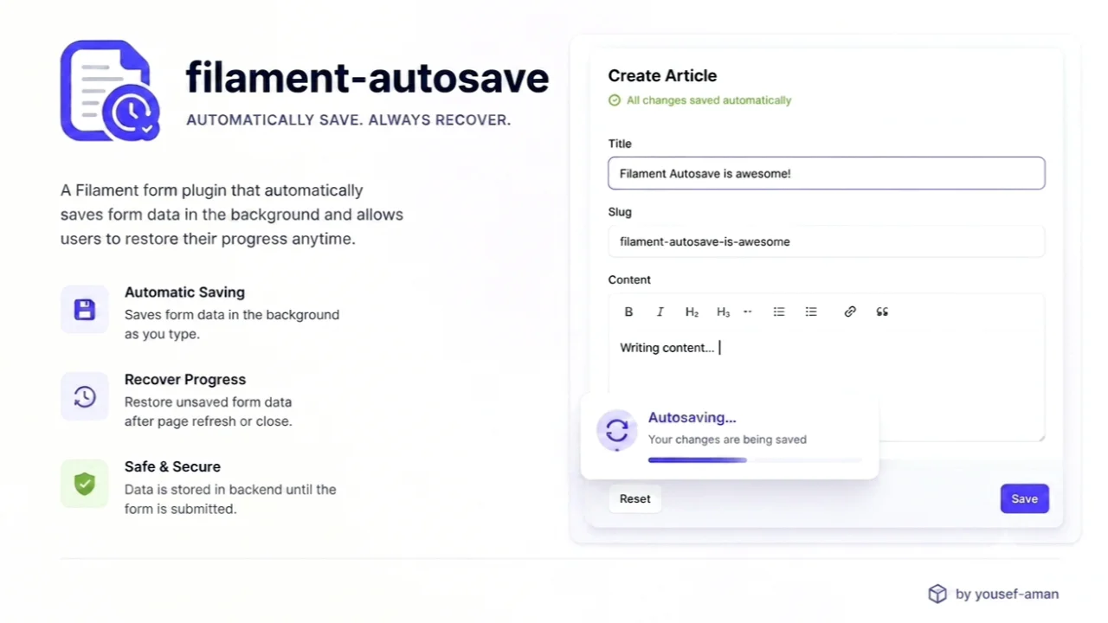Apply the H3 heading style

click(x=723, y=311)
